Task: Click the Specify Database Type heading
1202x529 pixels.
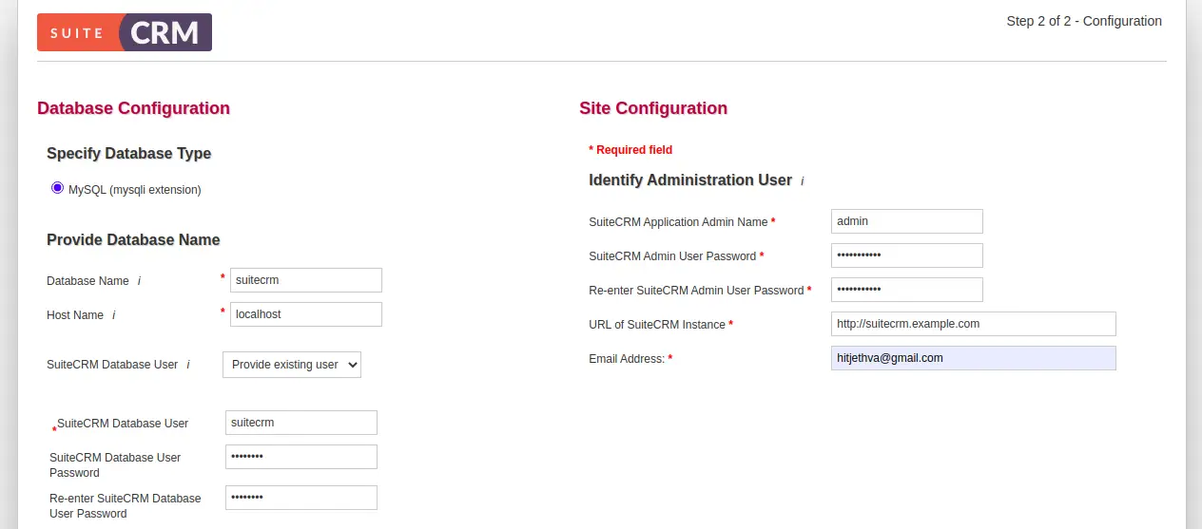Action: click(129, 154)
